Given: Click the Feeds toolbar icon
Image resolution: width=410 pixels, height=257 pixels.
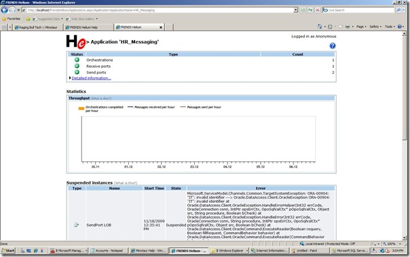Looking at the screenshot, I should tap(330, 26).
